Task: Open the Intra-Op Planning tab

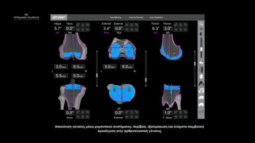Action: [x=136, y=17]
